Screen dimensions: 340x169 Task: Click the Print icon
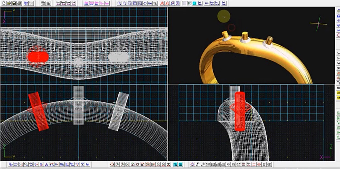coord(20,3)
